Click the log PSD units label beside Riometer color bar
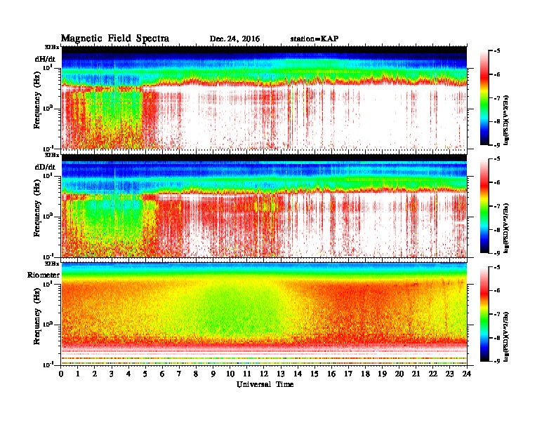This screenshot has width=556, height=429. point(506,336)
